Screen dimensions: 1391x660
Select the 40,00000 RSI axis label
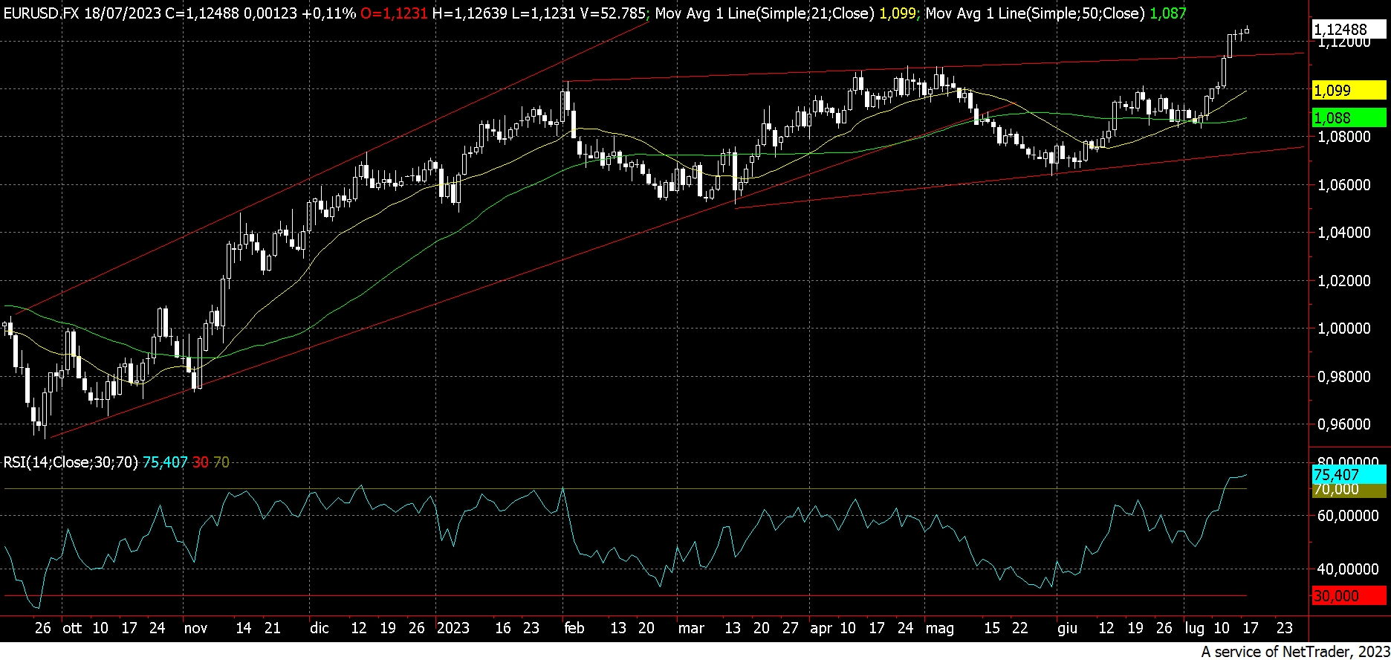coord(1347,569)
